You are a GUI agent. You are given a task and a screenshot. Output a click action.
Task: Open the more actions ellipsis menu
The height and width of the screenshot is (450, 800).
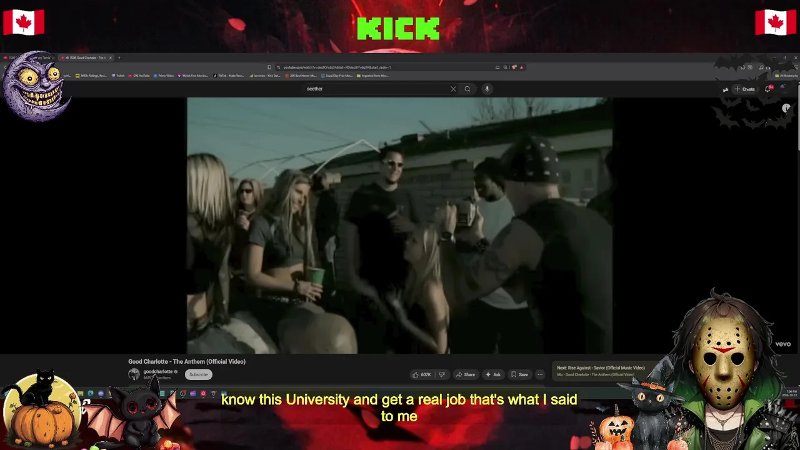540,374
